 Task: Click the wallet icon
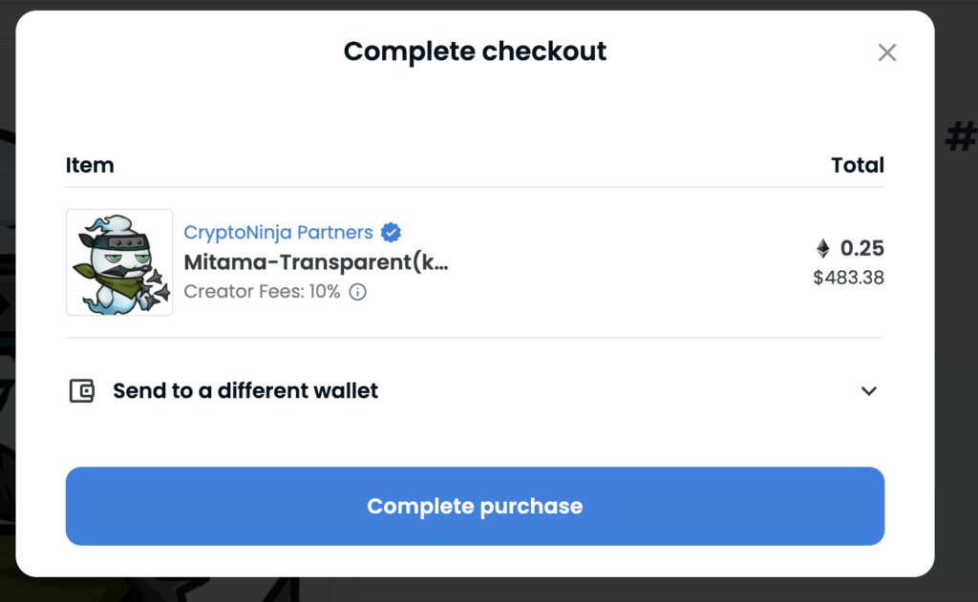coord(82,390)
